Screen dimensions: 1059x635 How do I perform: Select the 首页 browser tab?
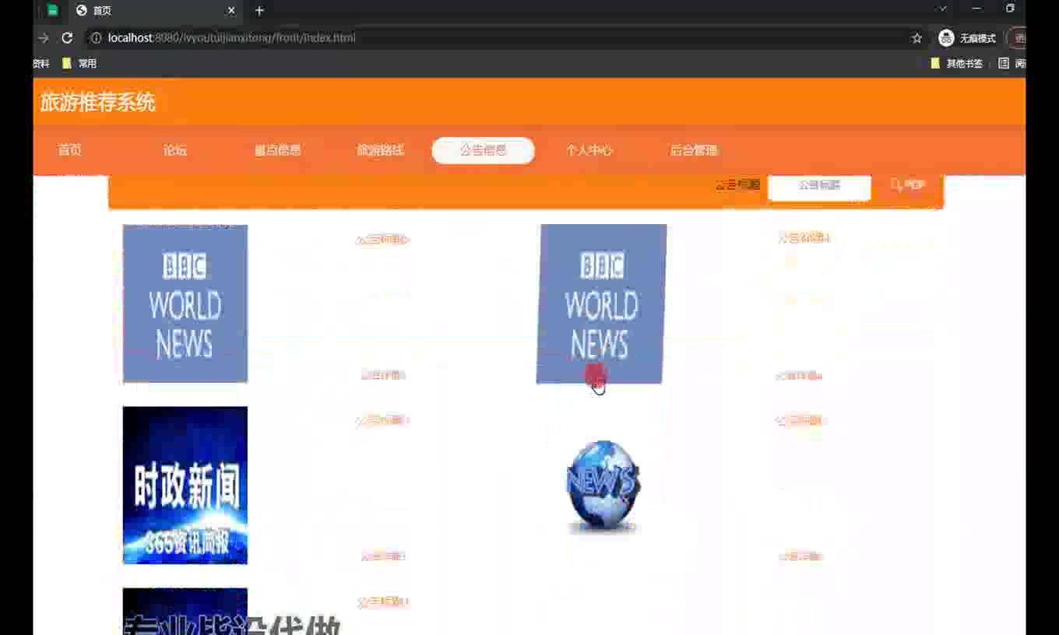156,11
